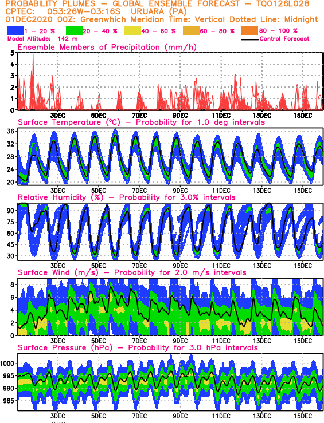Screen dimensions: 324x423
Task: Click the 7DEC label under the precipitation chart
Action: [139, 116]
